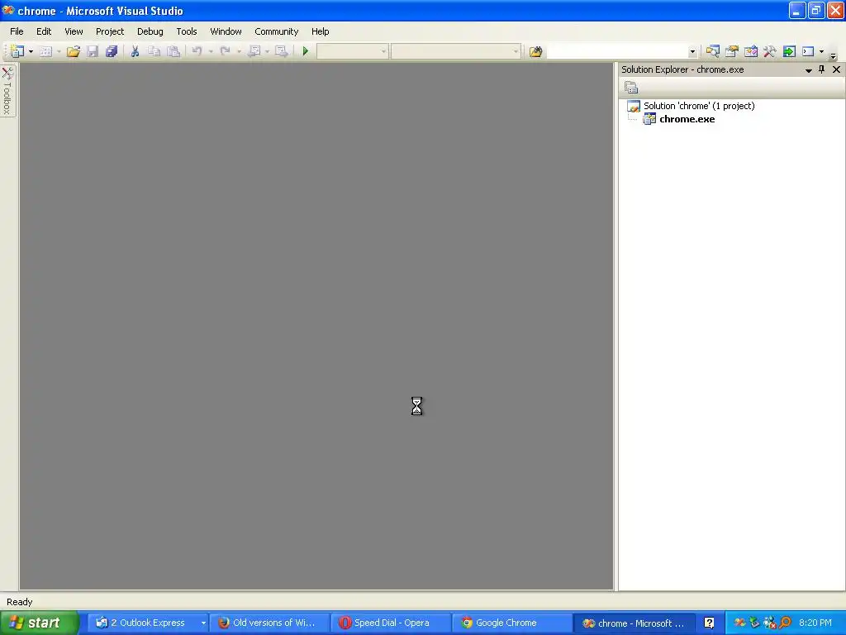Open the Solution Platforms combo box

pos(455,51)
